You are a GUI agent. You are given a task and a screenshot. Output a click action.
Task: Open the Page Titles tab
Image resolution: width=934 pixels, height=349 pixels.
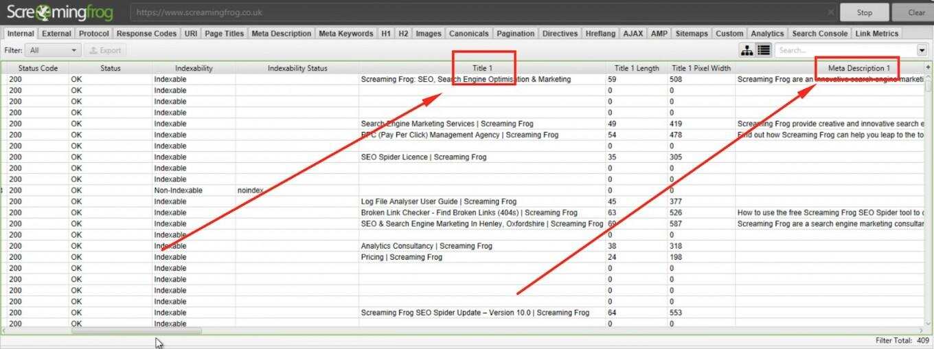(x=224, y=33)
